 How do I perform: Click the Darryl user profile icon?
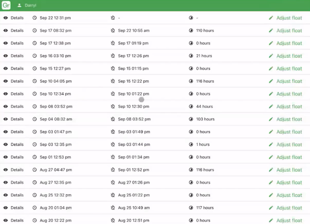coord(19,5)
